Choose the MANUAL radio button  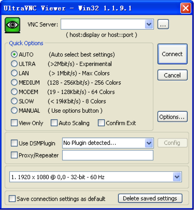point(14,111)
